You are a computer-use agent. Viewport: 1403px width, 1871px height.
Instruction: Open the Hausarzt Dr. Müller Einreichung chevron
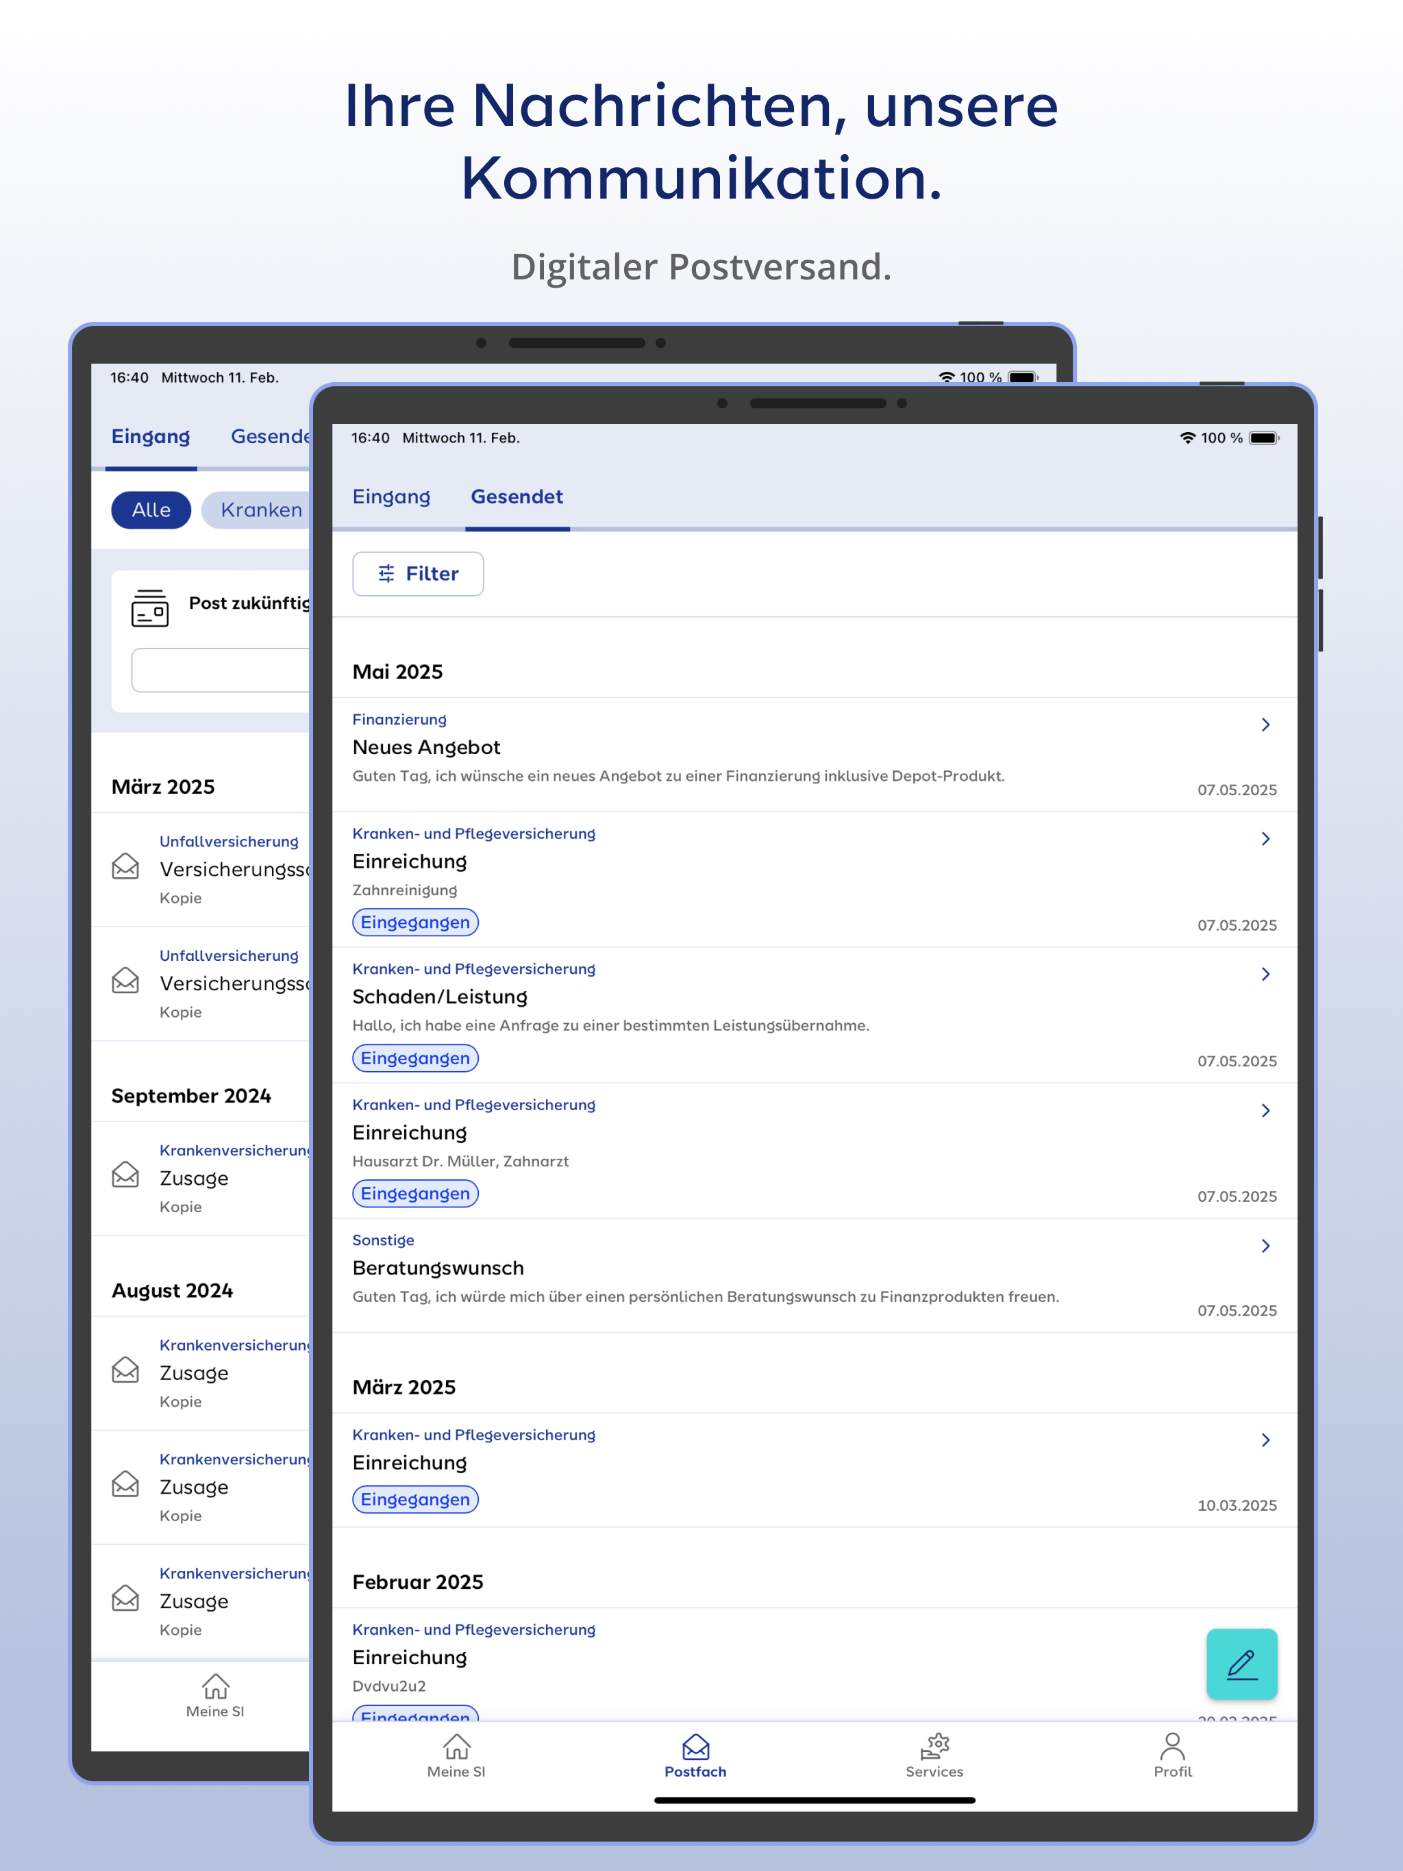tap(1265, 1111)
